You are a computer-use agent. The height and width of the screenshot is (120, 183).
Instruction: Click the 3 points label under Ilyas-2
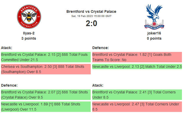click(29, 38)
